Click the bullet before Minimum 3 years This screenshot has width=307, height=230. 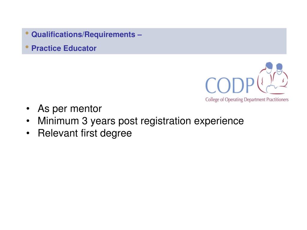pyautogui.click(x=28, y=121)
